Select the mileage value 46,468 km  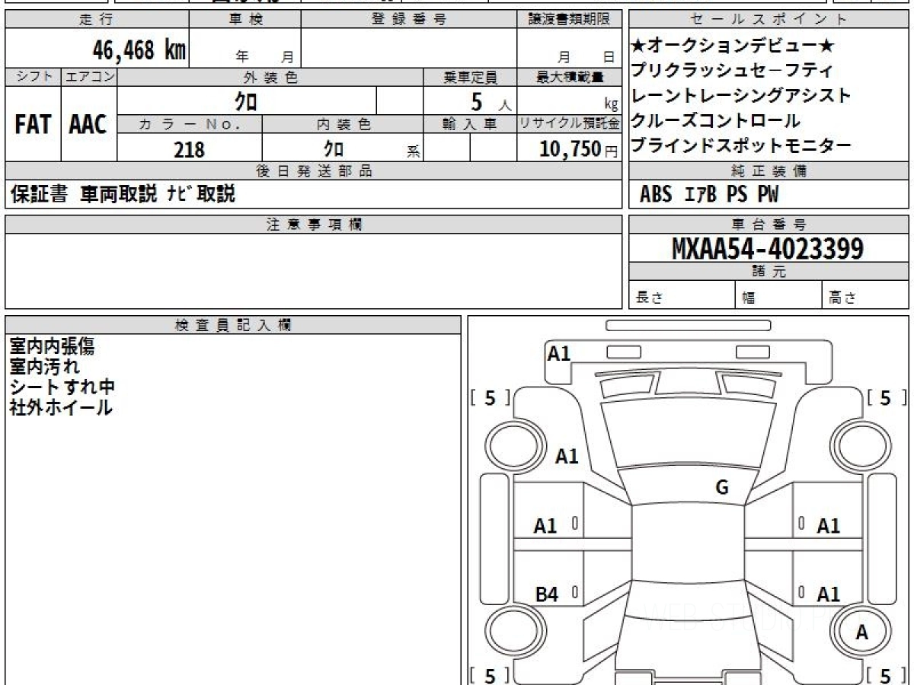point(139,50)
